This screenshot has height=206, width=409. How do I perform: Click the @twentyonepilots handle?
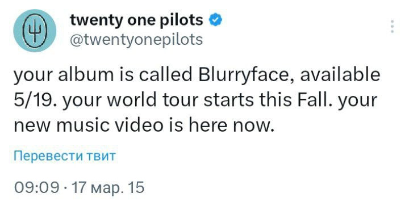point(136,40)
